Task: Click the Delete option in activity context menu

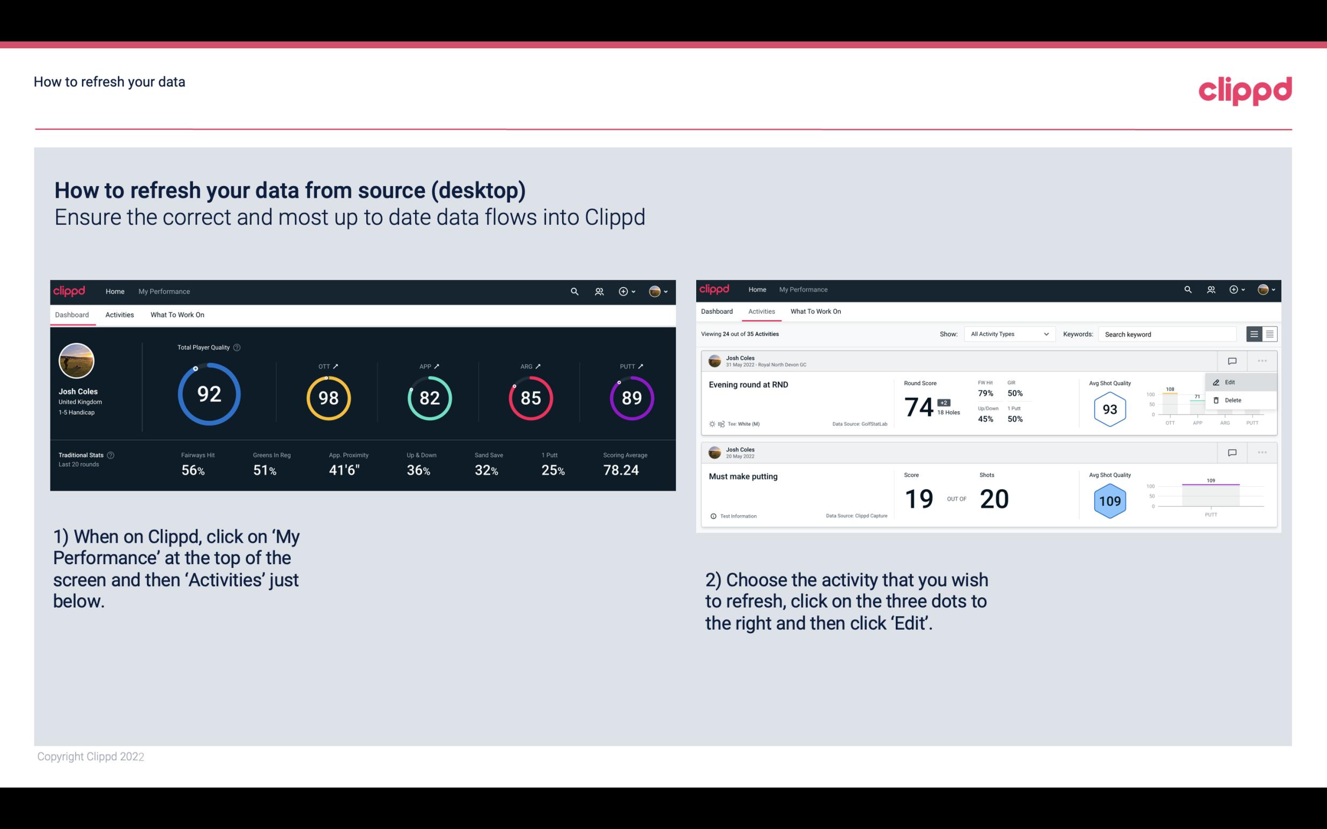Action: pos(1233,399)
